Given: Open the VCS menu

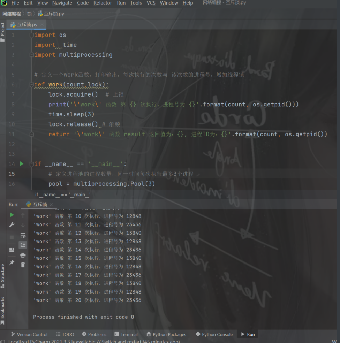Looking at the screenshot, I should 151,3.
